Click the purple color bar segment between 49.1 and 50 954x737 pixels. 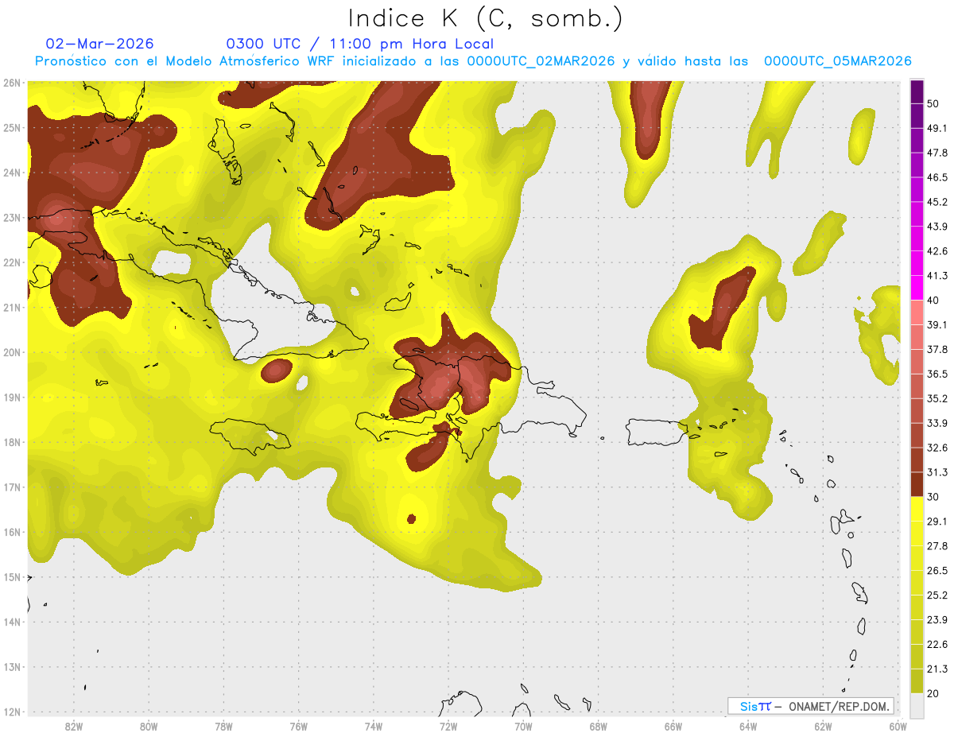917,116
